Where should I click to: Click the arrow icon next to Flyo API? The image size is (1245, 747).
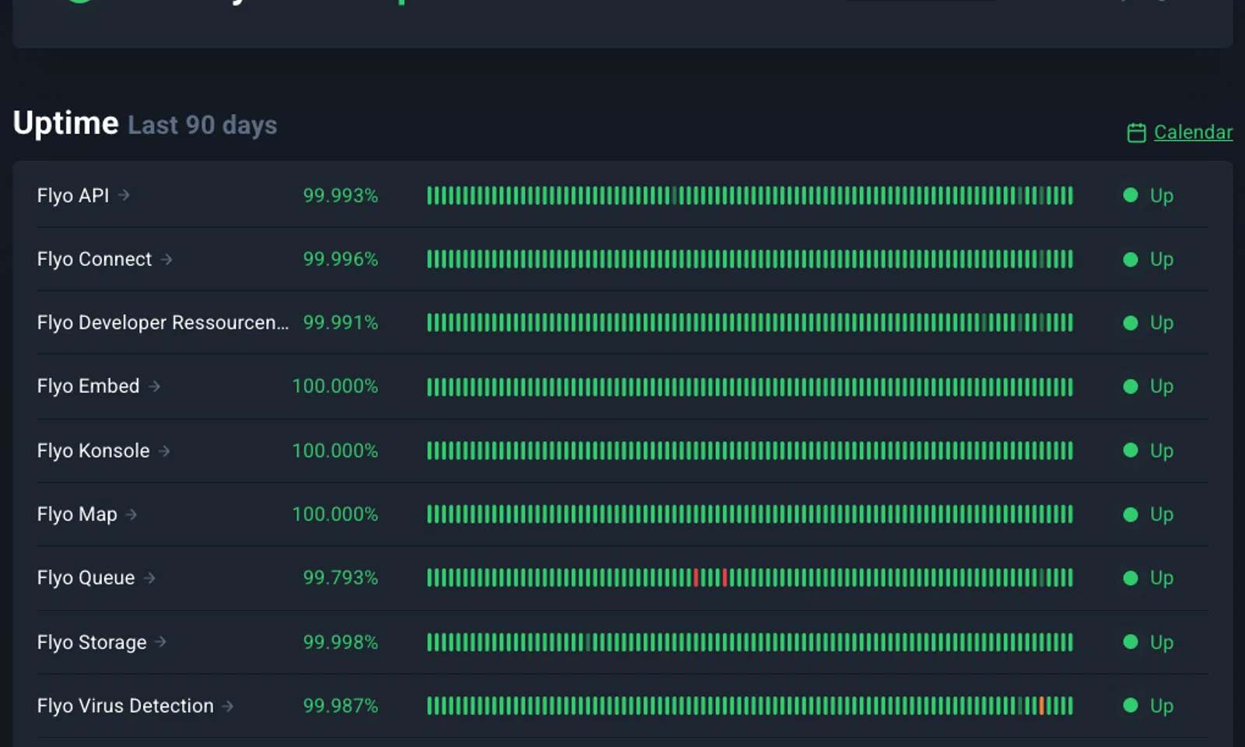(x=124, y=195)
